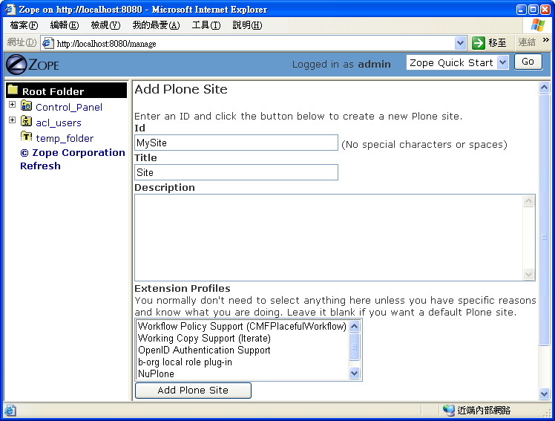Click the 近端內部網路 status text

click(484, 411)
